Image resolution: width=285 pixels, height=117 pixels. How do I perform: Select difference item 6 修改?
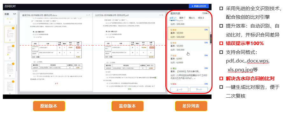click(189, 46)
